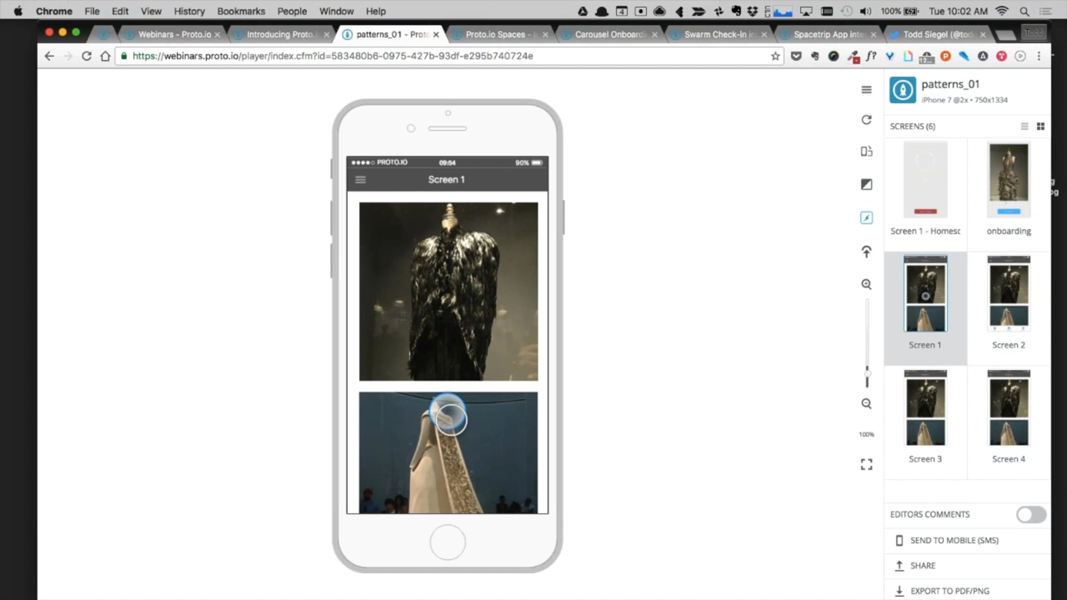Click the rotate device orientation icon
This screenshot has width=1067, height=600.
[866, 152]
